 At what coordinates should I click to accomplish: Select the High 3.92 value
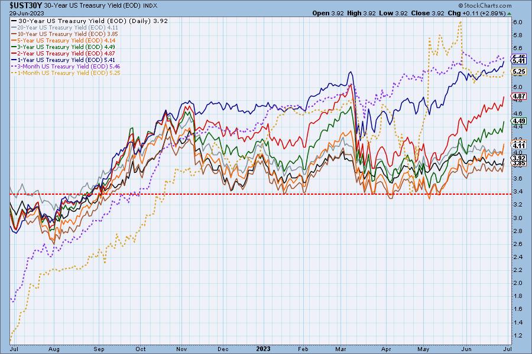(361, 13)
